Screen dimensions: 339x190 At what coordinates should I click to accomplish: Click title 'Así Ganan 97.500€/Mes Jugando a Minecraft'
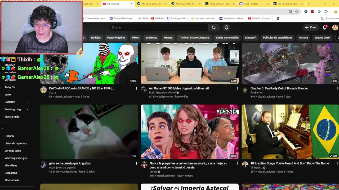click(179, 88)
